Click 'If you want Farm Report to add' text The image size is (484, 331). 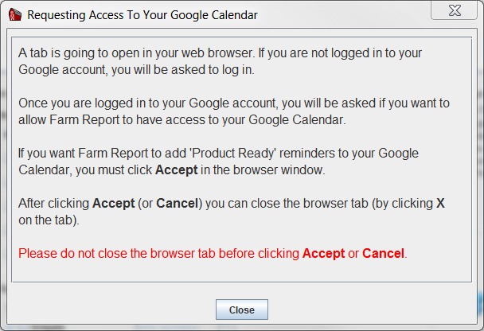point(102,154)
